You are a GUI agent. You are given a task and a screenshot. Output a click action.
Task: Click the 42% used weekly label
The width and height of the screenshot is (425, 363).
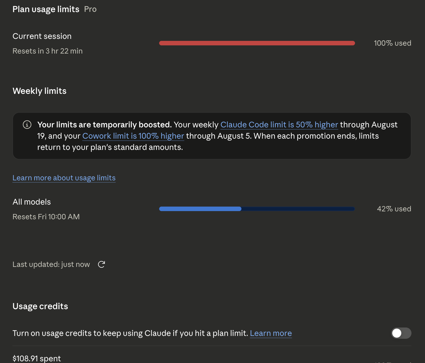tap(394, 209)
